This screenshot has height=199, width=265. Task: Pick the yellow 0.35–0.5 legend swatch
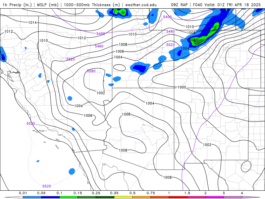[123, 197]
